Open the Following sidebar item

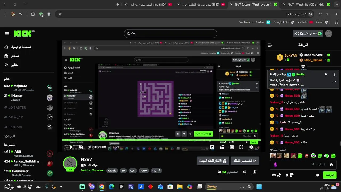11,65
